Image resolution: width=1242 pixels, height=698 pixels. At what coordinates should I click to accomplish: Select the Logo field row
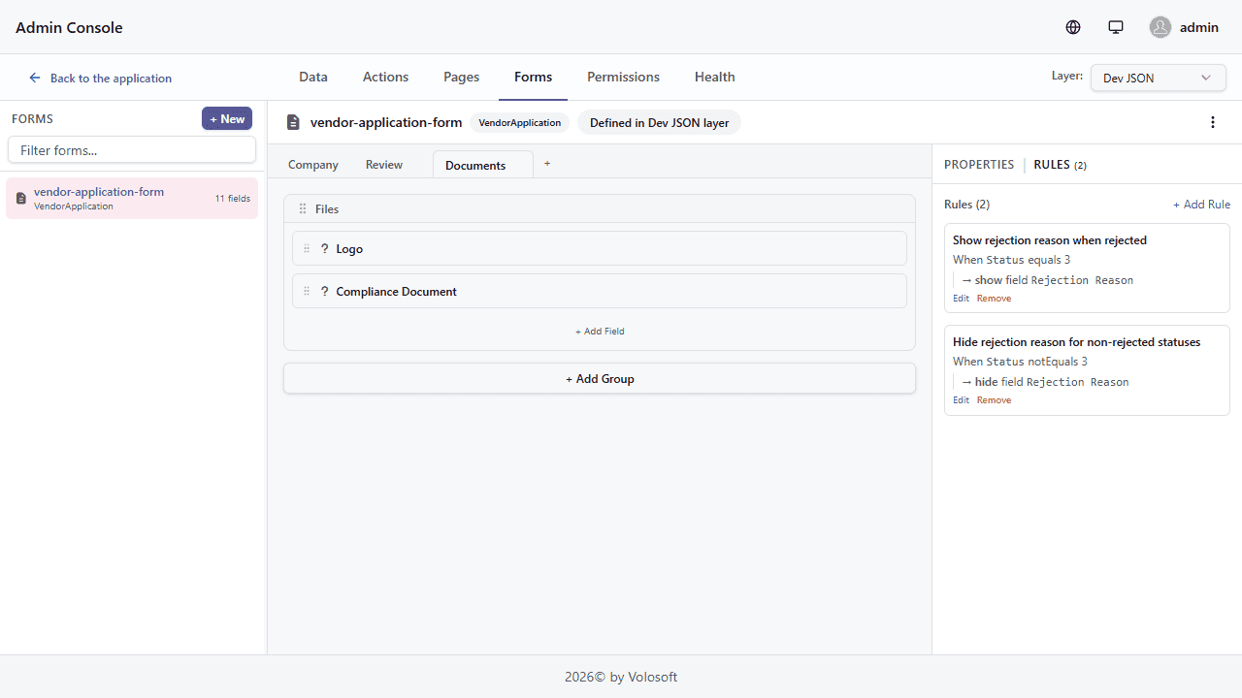click(600, 249)
